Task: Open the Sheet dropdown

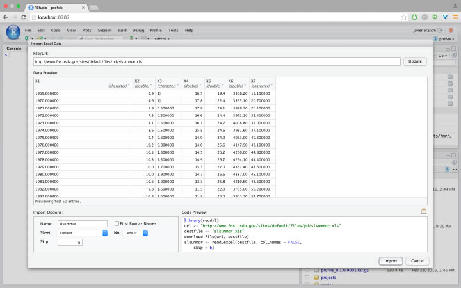Action: click(83, 233)
